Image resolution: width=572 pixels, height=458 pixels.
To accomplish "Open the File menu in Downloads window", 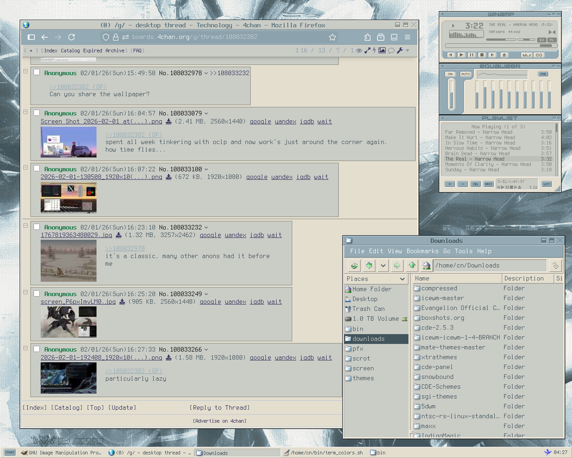I will click(x=357, y=251).
